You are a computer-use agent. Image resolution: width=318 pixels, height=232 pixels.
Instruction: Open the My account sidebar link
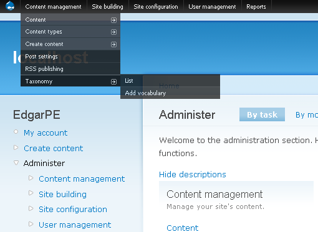click(46, 132)
